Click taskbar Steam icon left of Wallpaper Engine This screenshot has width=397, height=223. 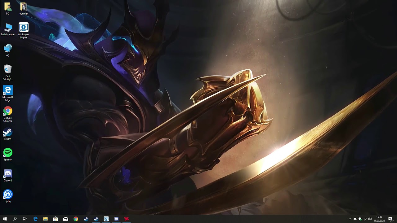point(96,219)
